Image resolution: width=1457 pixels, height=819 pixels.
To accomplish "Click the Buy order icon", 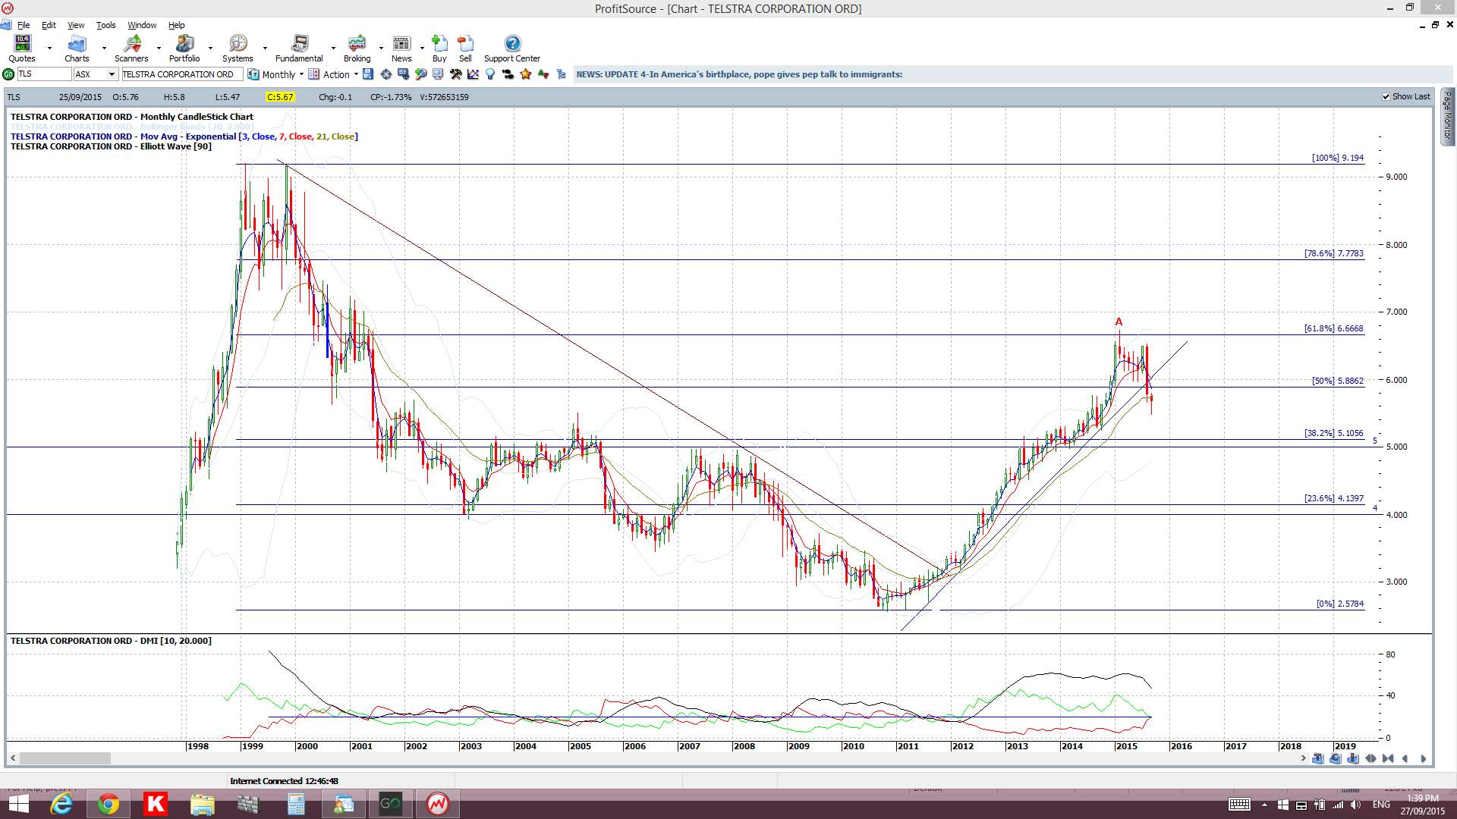I will (439, 48).
